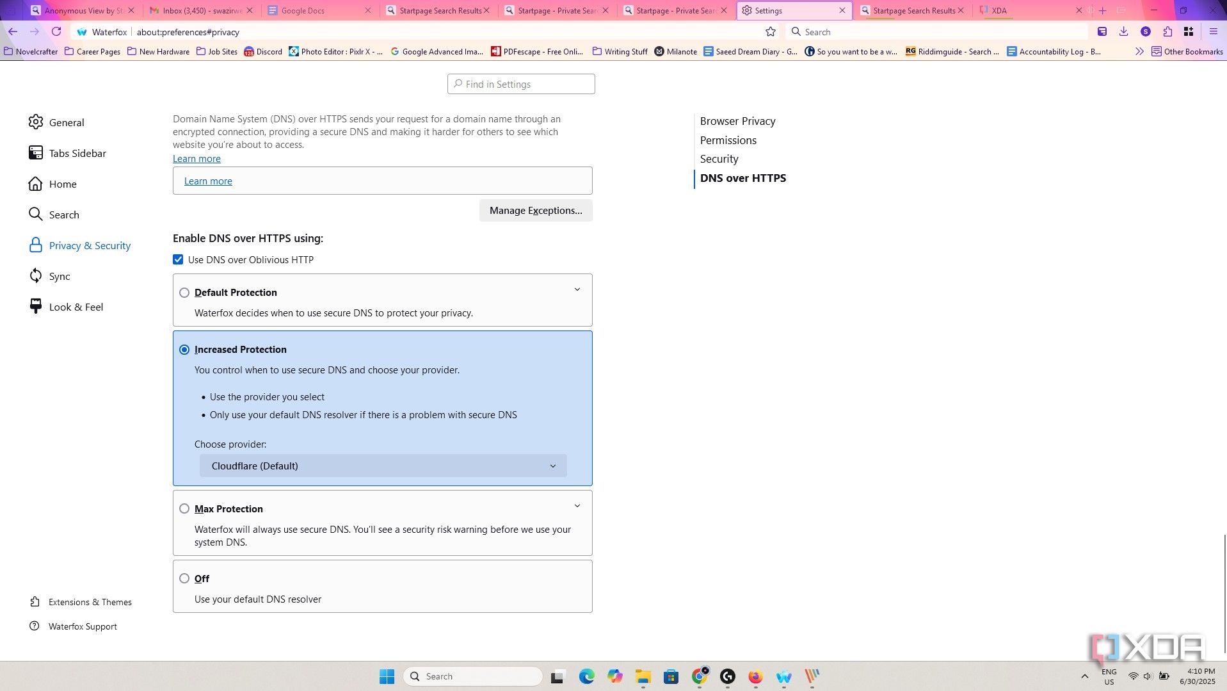Open the Cloudflare (Default) provider dropdown

pyautogui.click(x=383, y=466)
